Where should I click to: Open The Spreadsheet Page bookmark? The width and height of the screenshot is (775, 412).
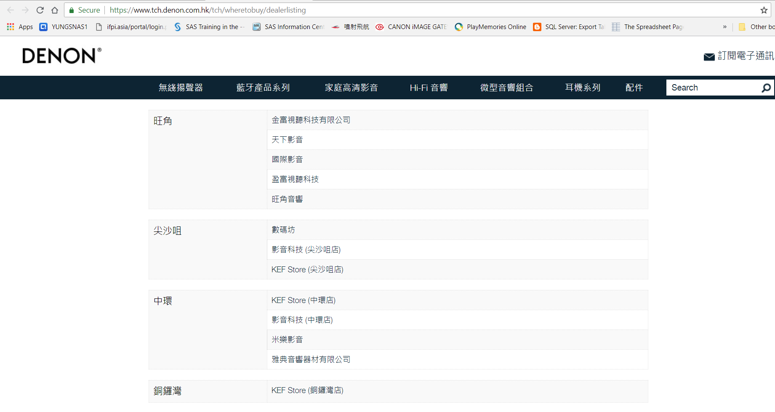tap(647, 27)
